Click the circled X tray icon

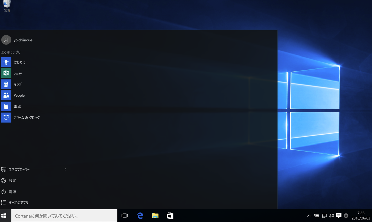pyautogui.click(x=346, y=215)
